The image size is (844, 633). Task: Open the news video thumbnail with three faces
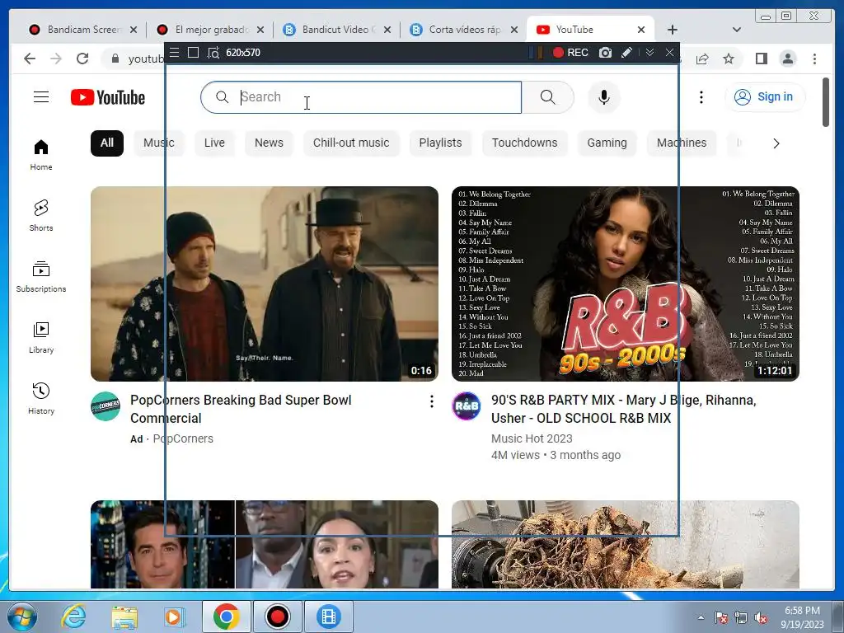coord(265,544)
